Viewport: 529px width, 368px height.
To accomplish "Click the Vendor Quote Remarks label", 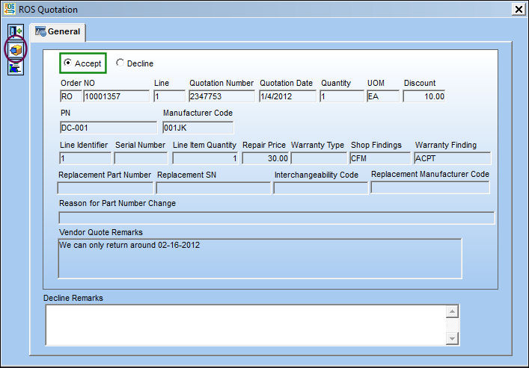I will click(x=101, y=232).
